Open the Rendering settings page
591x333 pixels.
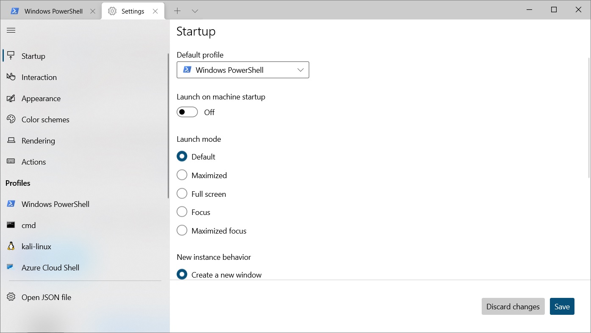point(85,140)
